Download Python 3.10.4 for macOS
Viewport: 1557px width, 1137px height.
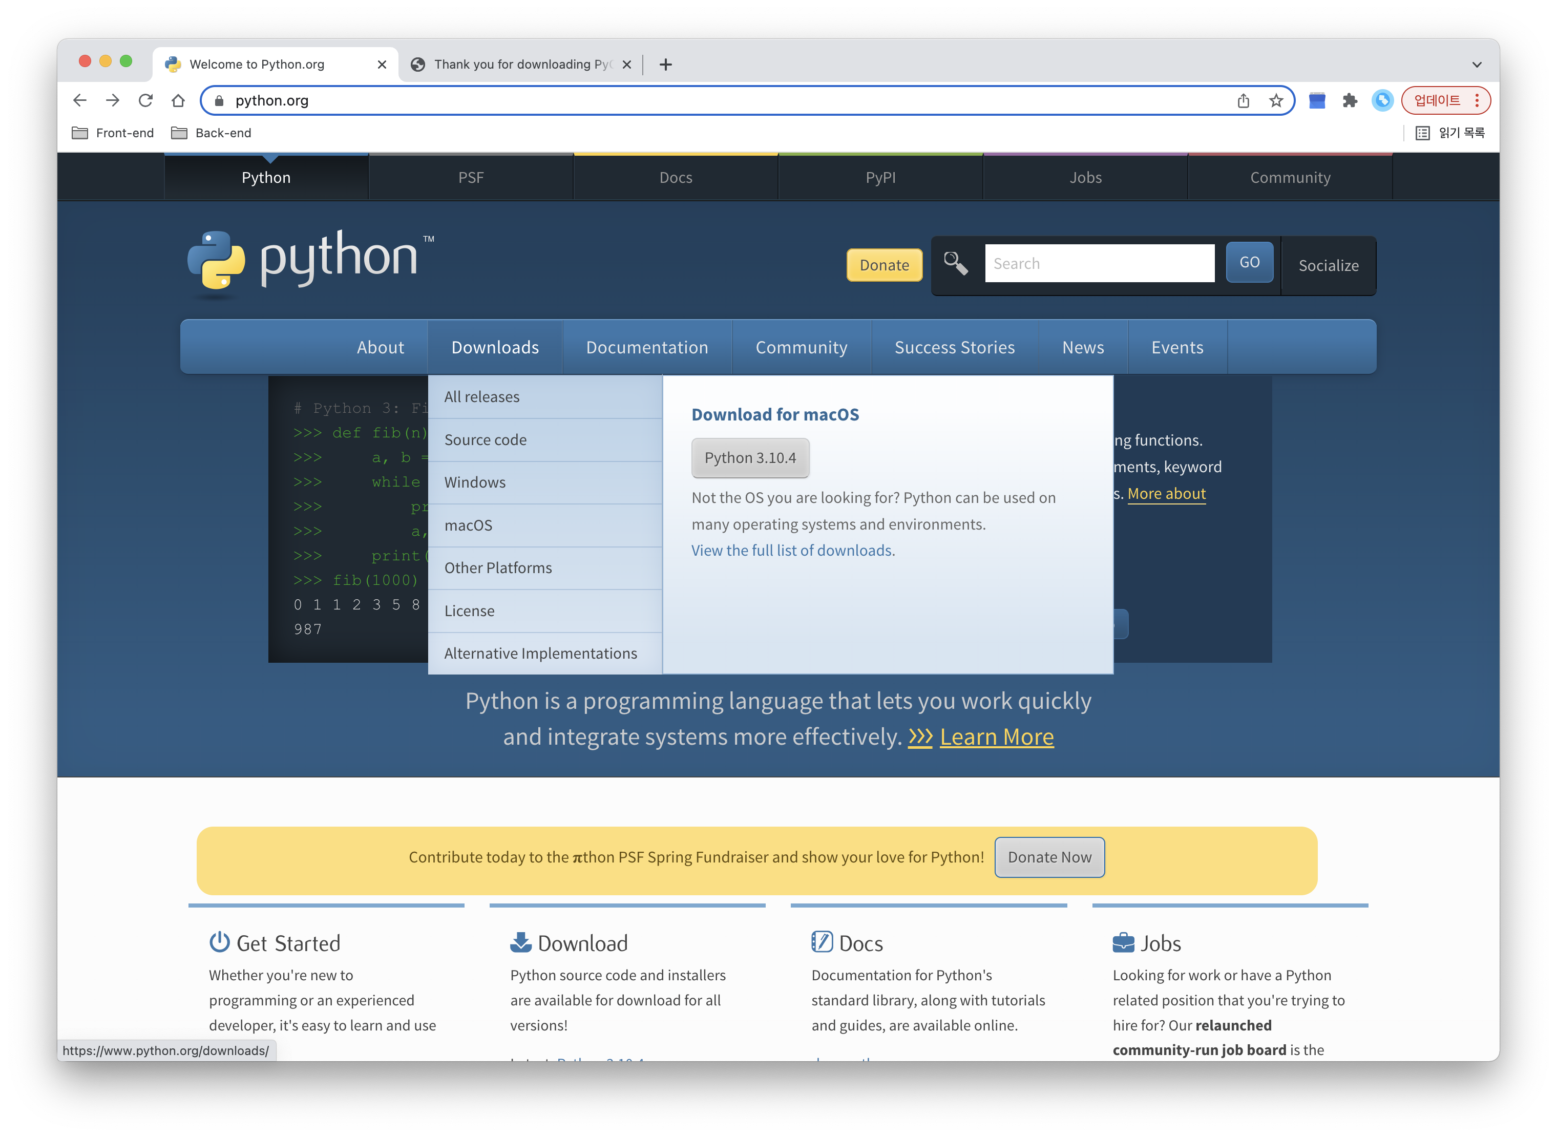(x=750, y=458)
